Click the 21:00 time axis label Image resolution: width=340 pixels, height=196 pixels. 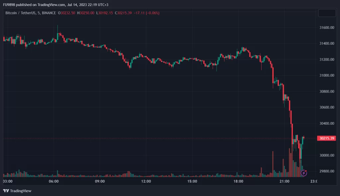[x=285, y=181]
